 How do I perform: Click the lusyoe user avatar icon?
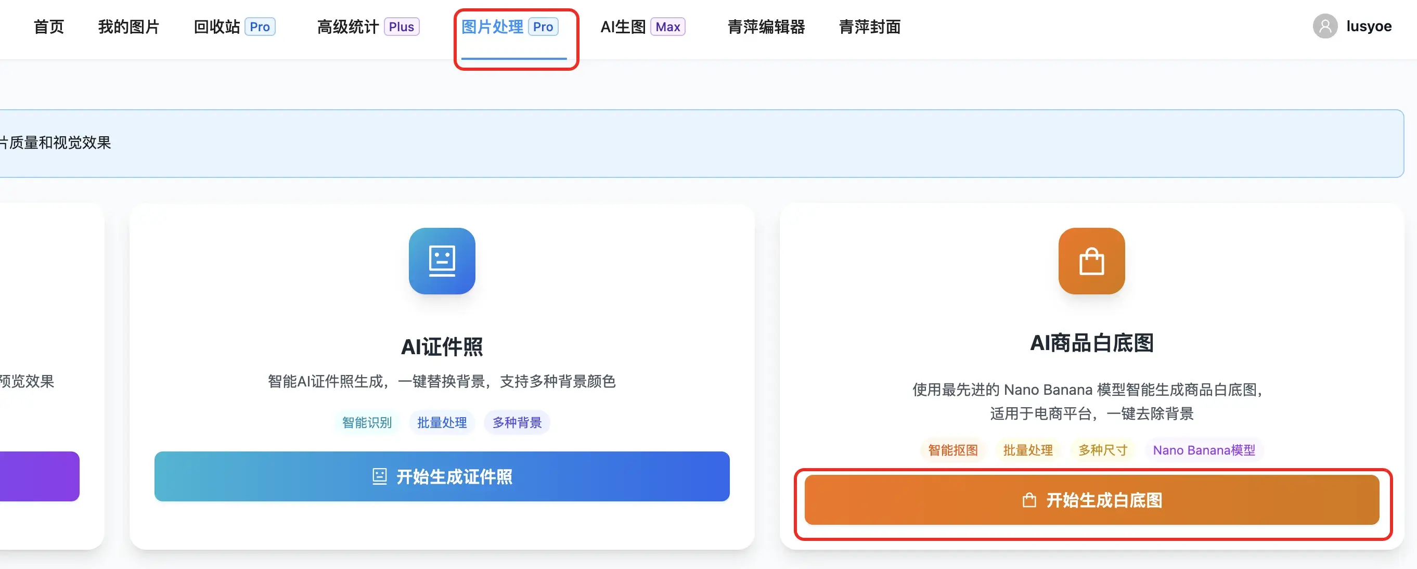coord(1324,27)
